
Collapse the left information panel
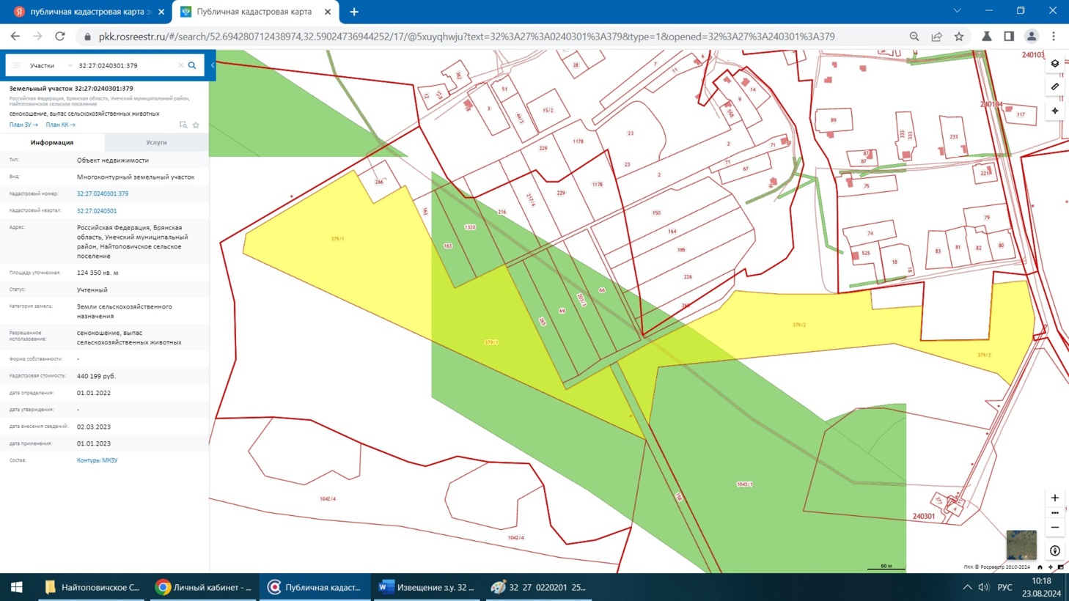213,65
